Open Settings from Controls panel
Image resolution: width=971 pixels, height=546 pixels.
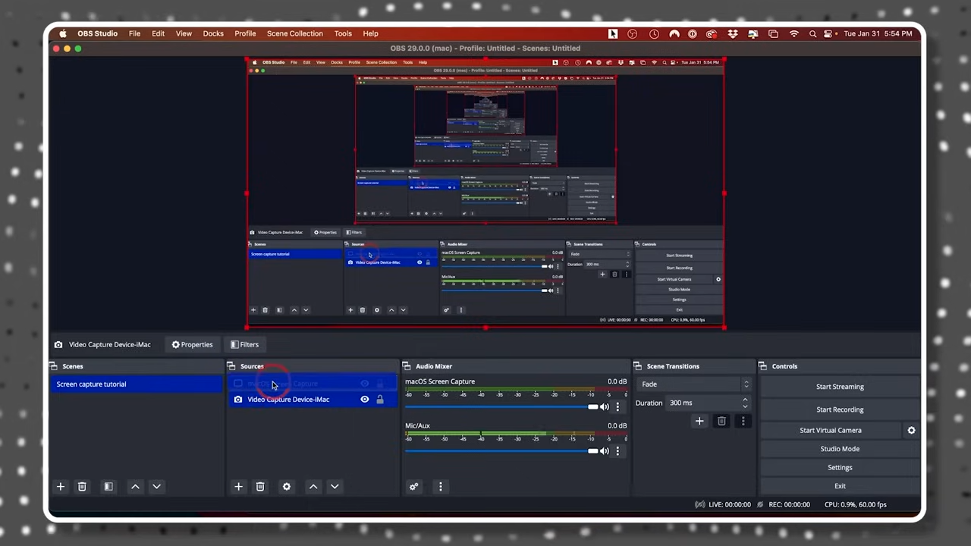pyautogui.click(x=840, y=468)
